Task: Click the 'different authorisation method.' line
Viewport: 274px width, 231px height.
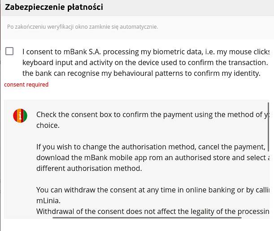Action: point(89,169)
